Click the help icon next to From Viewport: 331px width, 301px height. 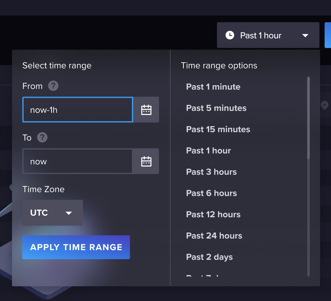click(x=53, y=86)
